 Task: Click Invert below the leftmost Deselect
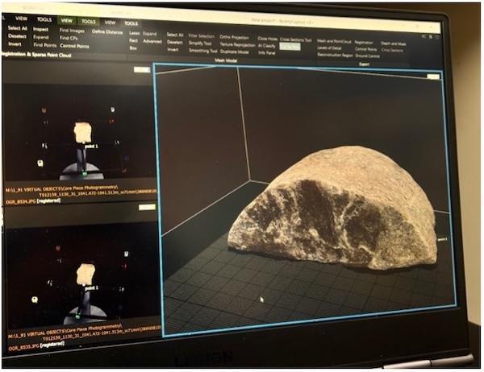pyautogui.click(x=15, y=43)
